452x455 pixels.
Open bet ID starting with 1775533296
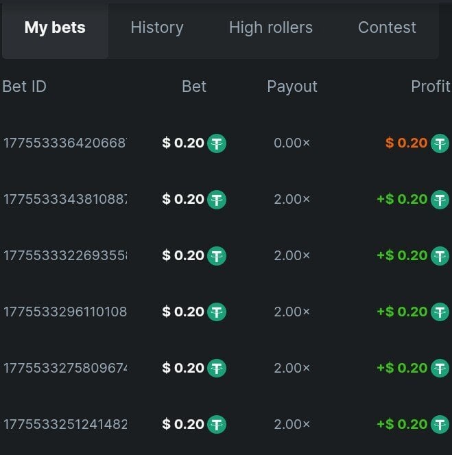64,312
